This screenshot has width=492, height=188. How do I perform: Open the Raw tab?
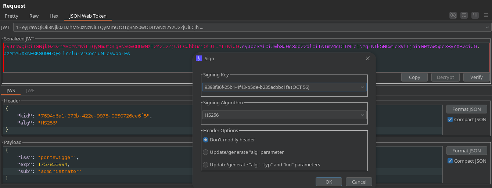(x=34, y=16)
